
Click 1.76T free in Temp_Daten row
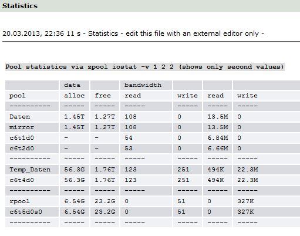click(x=105, y=170)
